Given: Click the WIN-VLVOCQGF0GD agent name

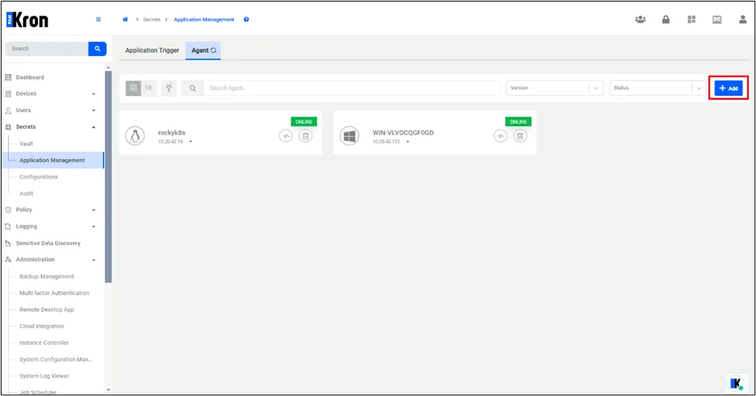Looking at the screenshot, I should pyautogui.click(x=403, y=133).
